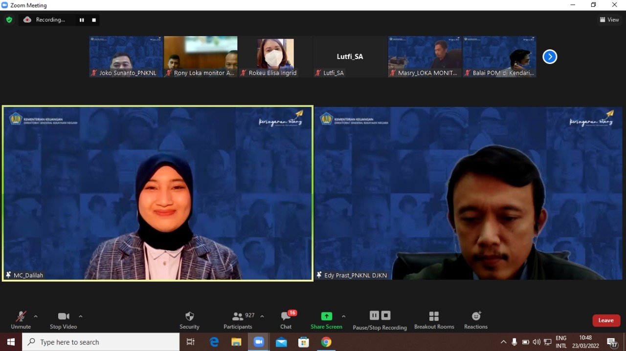Click the green encryption shield icon

coord(9,20)
